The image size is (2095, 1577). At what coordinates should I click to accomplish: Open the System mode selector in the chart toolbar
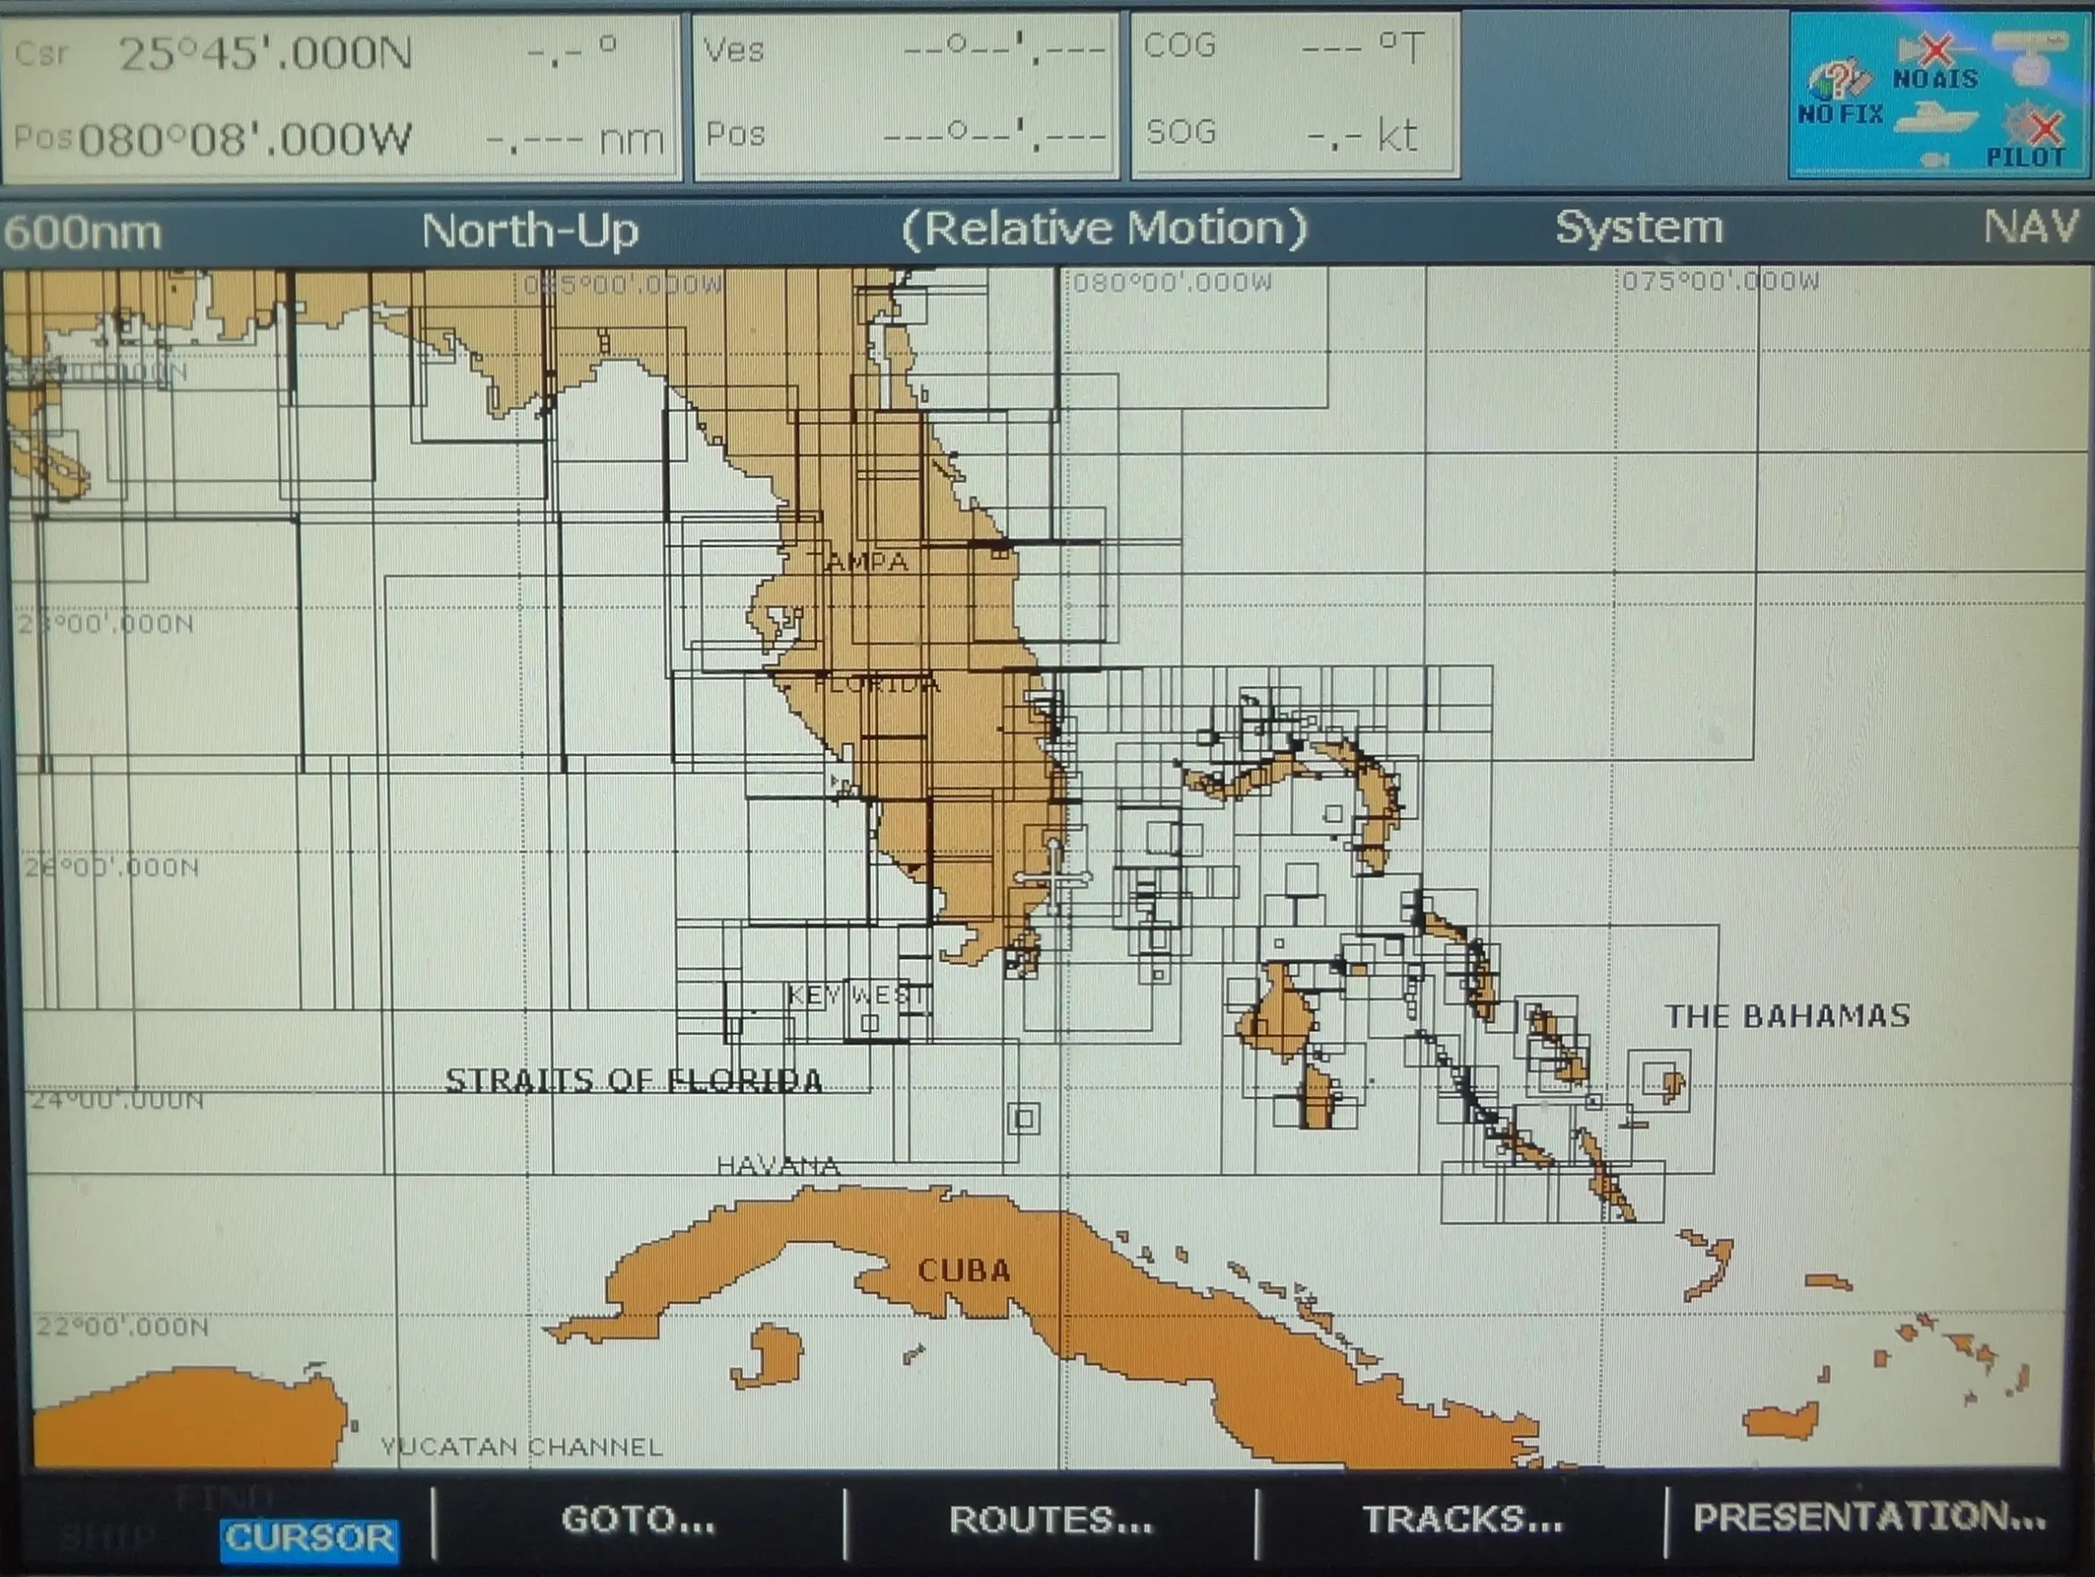pyautogui.click(x=1638, y=228)
